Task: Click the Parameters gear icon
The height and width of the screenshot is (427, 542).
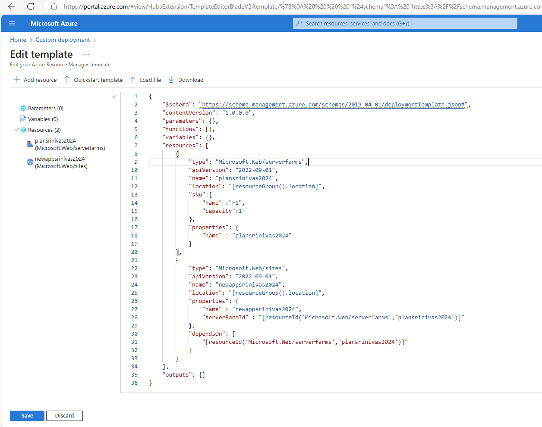Action: pos(23,108)
